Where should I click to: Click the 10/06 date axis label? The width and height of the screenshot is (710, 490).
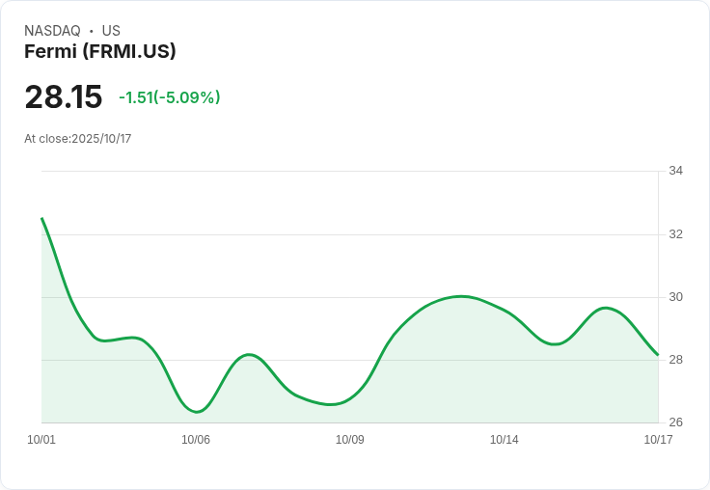point(196,440)
